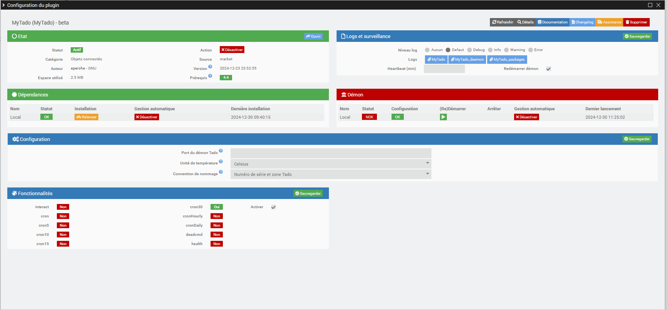Open the MyTado log file

[x=436, y=60]
